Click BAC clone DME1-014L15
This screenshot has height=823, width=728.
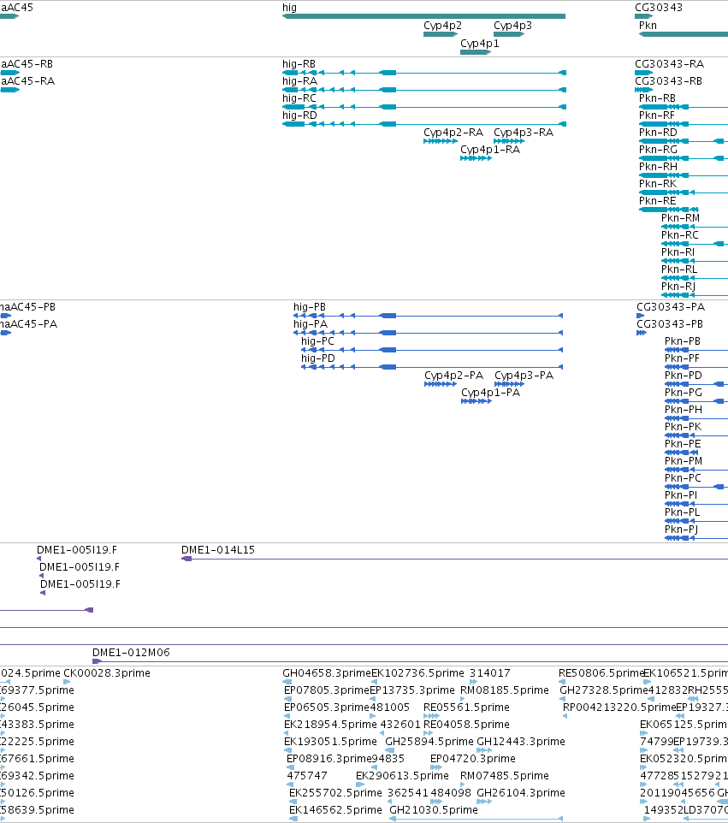pos(218,550)
